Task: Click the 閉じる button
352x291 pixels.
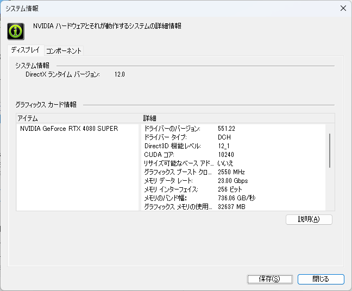Action: (x=321, y=279)
